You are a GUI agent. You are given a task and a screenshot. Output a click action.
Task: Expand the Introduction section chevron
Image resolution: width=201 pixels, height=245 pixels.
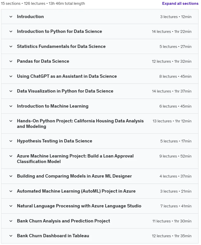[11, 17]
